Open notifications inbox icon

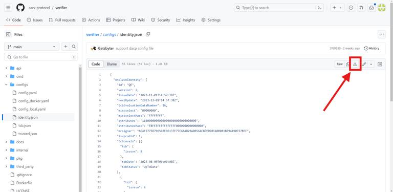point(372,8)
